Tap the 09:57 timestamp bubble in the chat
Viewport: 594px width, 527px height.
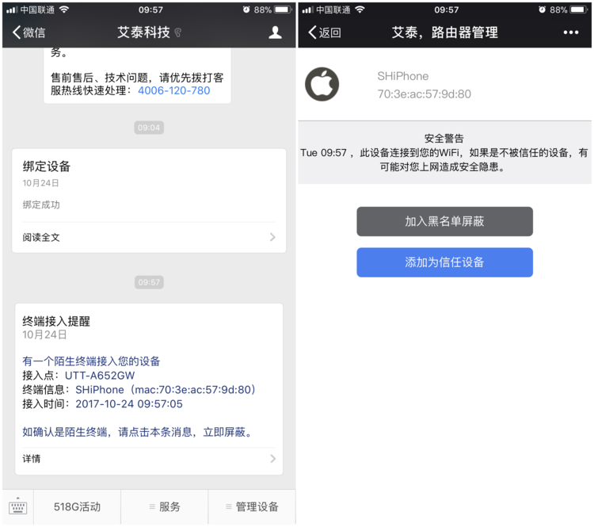[x=149, y=282]
